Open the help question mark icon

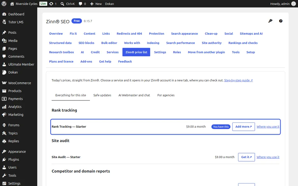coord(281,21)
